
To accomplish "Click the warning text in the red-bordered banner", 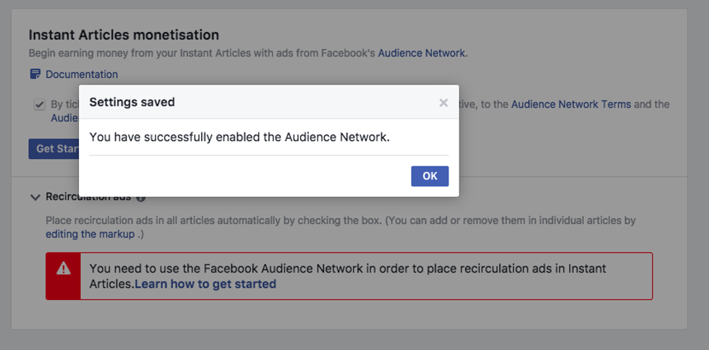I will click(347, 269).
